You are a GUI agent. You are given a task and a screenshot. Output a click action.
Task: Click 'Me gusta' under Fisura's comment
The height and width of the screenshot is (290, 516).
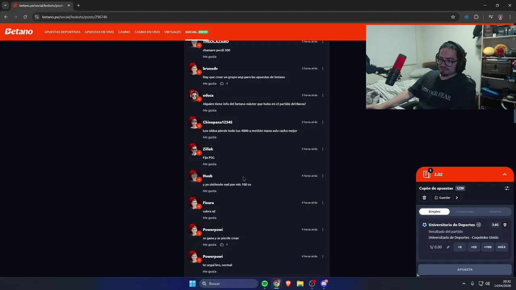pos(210,218)
